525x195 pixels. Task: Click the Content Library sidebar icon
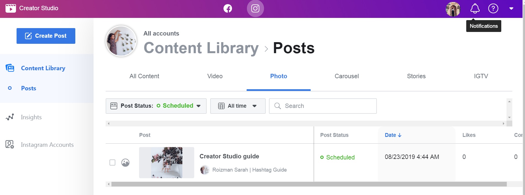[10, 68]
